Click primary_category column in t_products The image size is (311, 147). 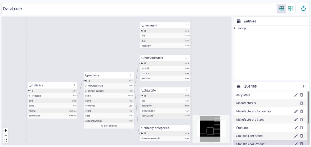[109, 91]
